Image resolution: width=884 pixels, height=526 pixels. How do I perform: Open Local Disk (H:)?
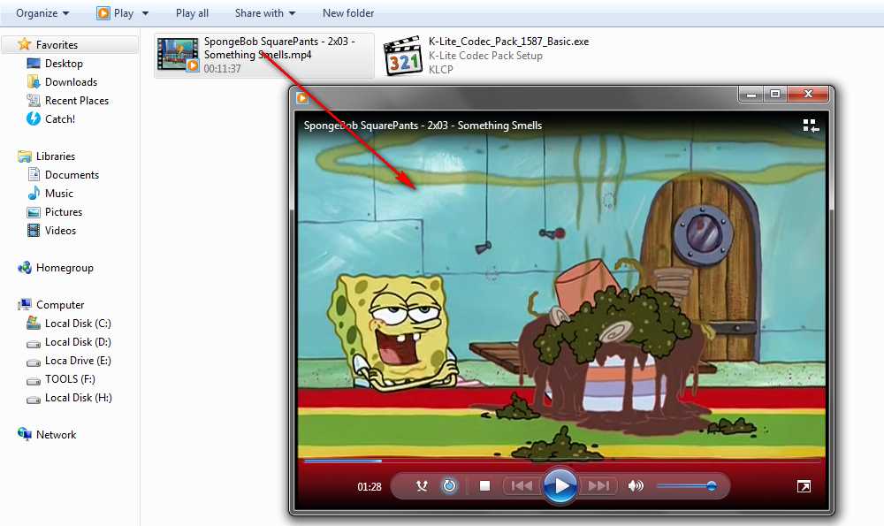pyautogui.click(x=79, y=398)
